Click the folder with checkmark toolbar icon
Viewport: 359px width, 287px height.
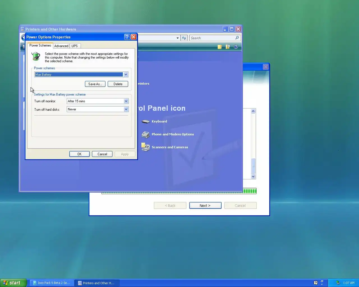coord(228,47)
